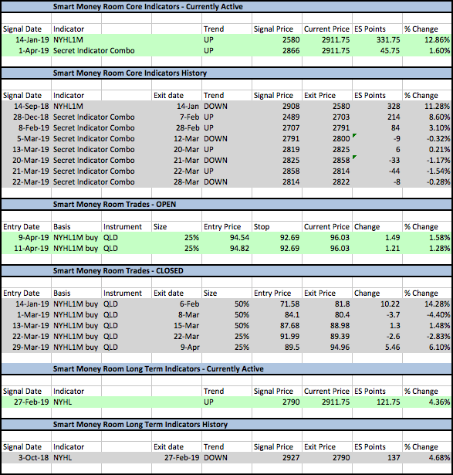Click the 14-Sep-18 signal date cell
This screenshot has height=475, width=453.
click(x=32, y=107)
